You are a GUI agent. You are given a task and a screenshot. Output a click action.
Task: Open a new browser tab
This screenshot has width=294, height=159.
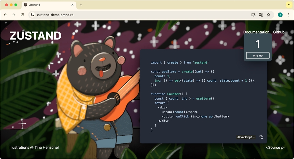click(x=81, y=5)
